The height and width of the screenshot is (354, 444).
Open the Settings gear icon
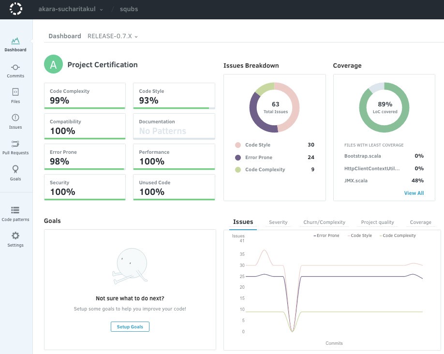(x=15, y=236)
